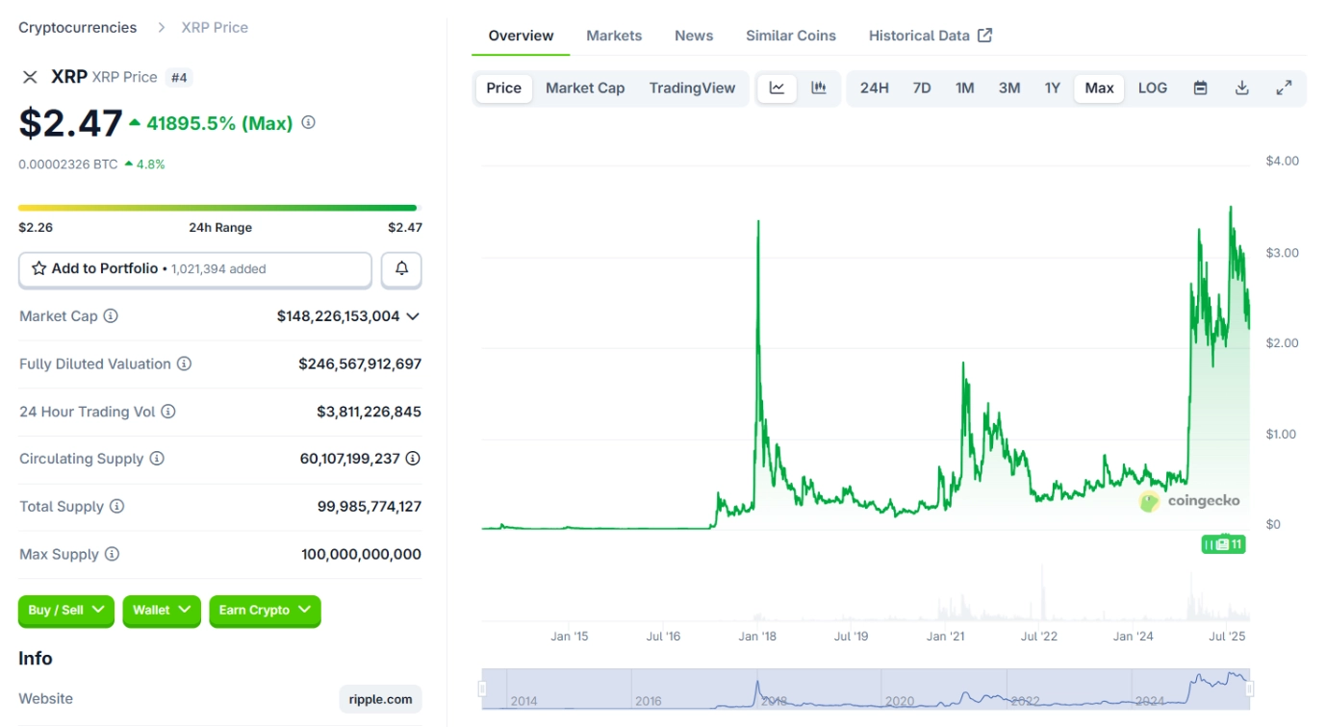Switch to the Markets tab

pos(614,35)
